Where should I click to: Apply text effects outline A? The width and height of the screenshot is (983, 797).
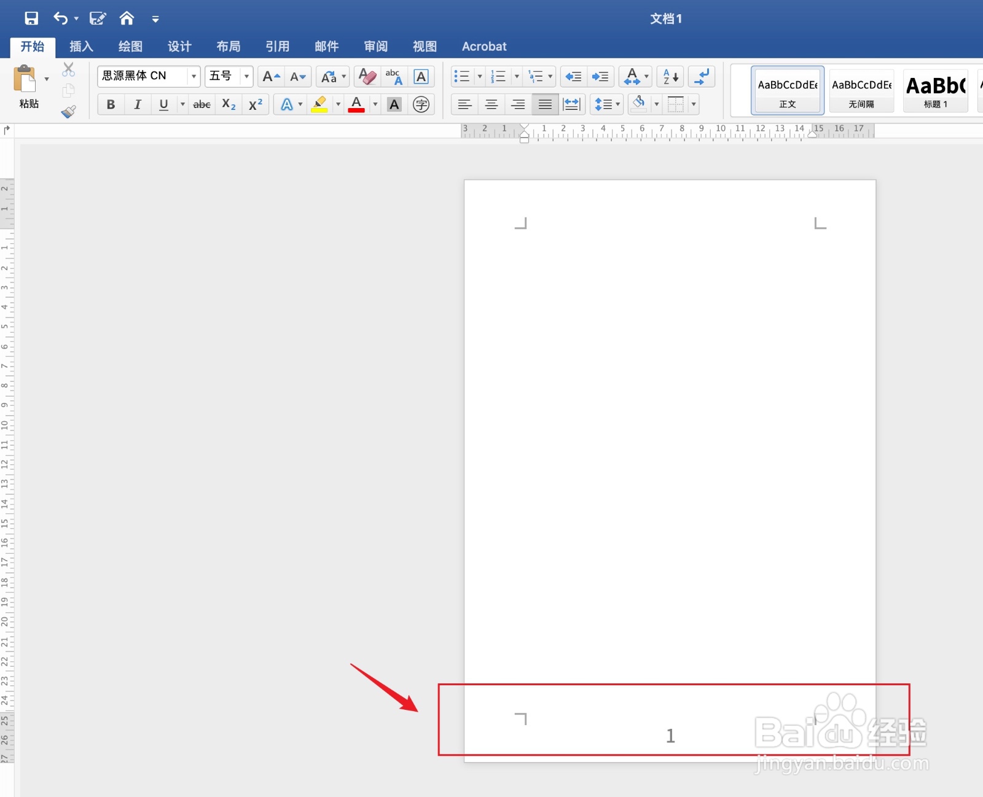(286, 104)
